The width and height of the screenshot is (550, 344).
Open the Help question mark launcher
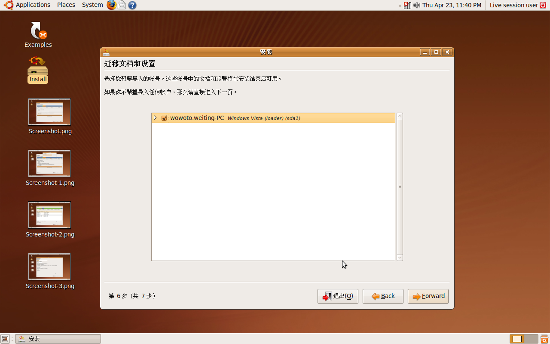(x=132, y=5)
